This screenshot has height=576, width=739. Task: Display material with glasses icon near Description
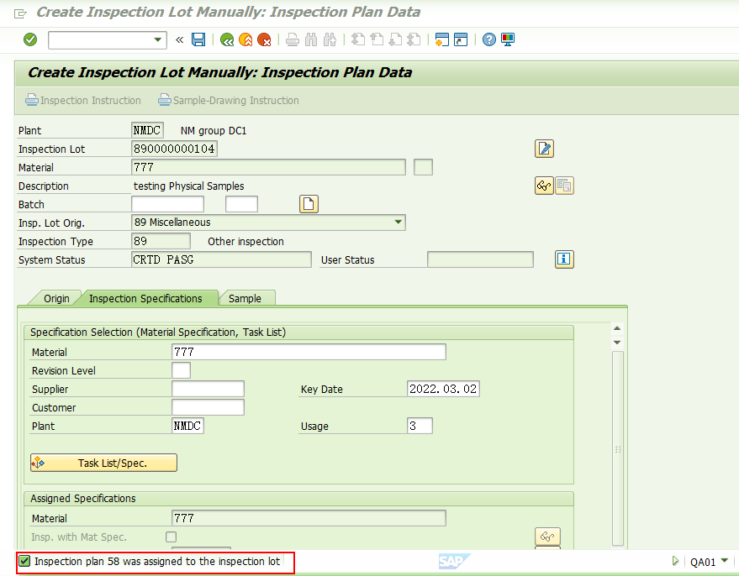coord(544,186)
